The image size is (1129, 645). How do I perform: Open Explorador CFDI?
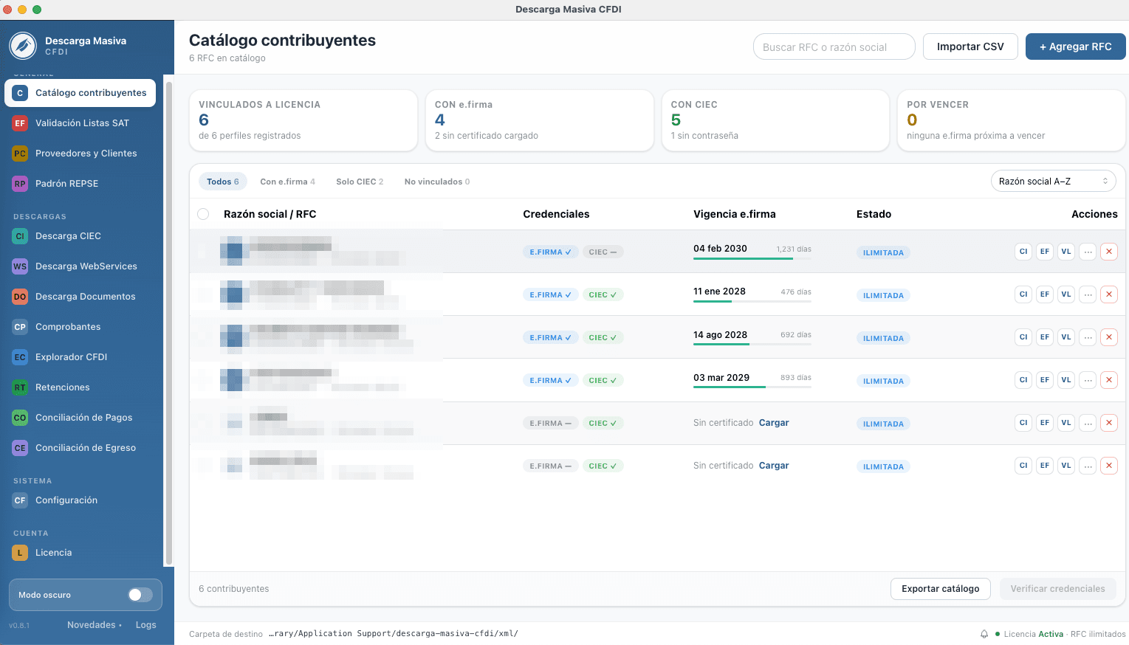(x=80, y=357)
